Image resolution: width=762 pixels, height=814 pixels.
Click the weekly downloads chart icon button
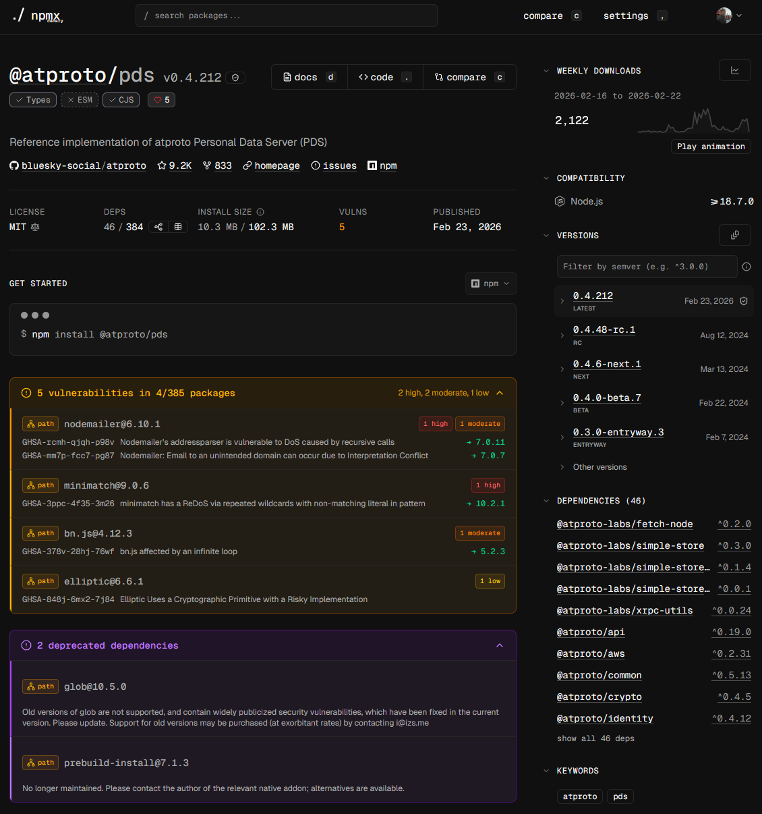[x=734, y=70]
